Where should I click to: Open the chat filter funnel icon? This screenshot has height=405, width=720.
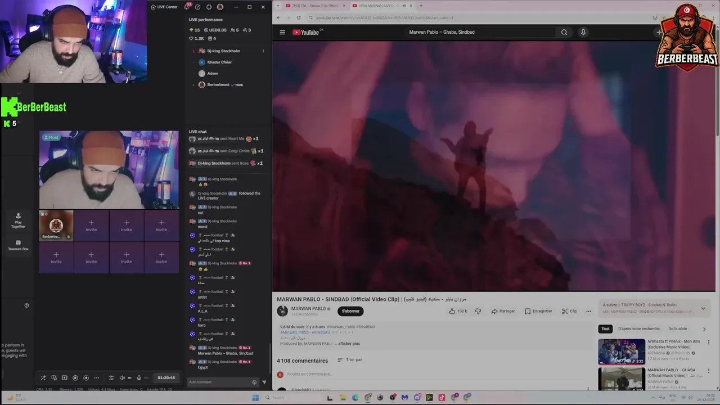264,382
